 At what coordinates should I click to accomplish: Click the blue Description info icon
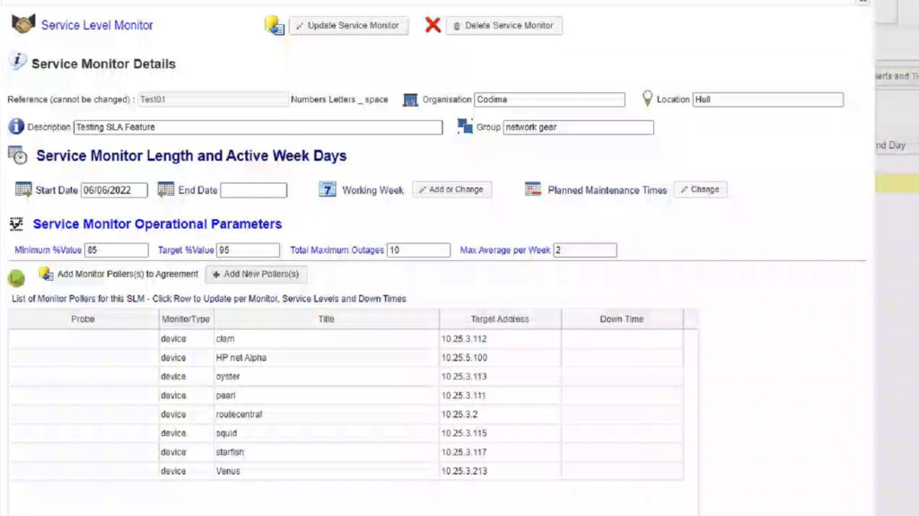[x=16, y=127]
